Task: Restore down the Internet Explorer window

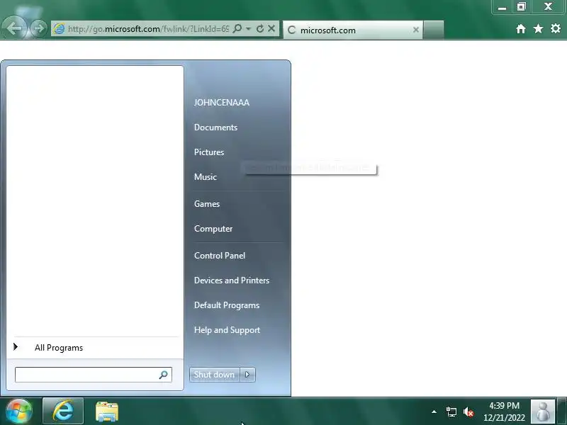Action: click(522, 7)
